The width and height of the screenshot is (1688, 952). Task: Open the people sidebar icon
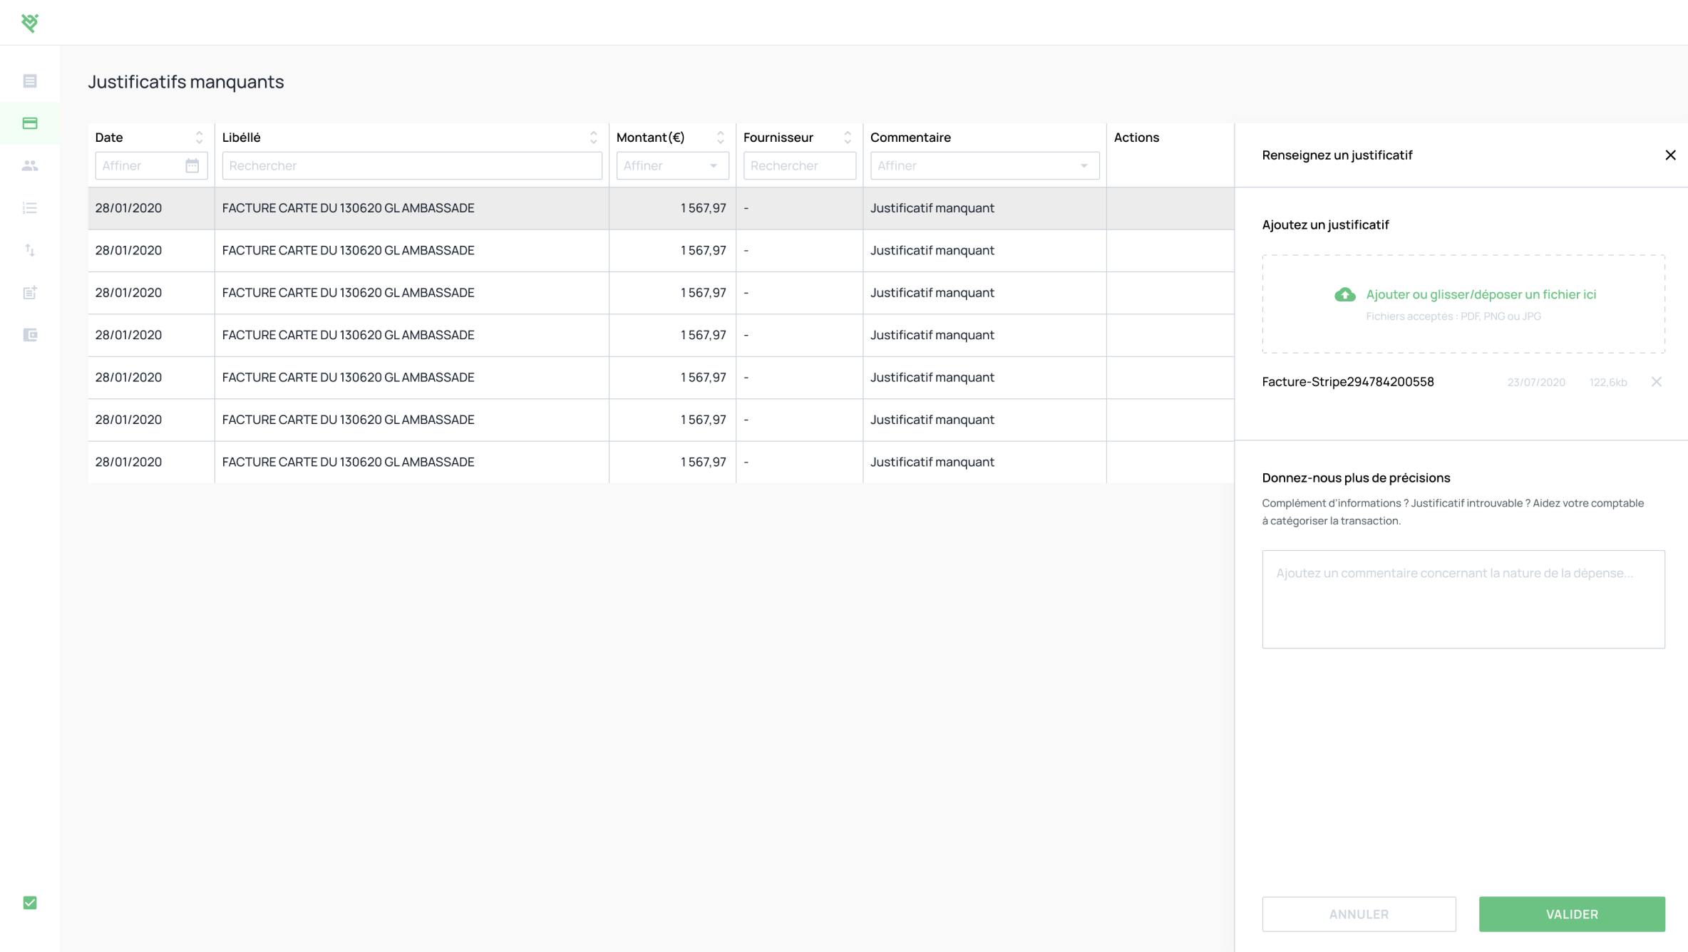[x=30, y=165]
